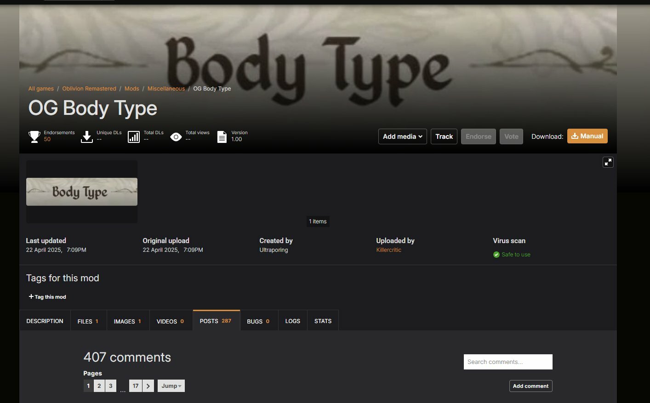Open uploader Killercritic's profile link

click(x=389, y=250)
